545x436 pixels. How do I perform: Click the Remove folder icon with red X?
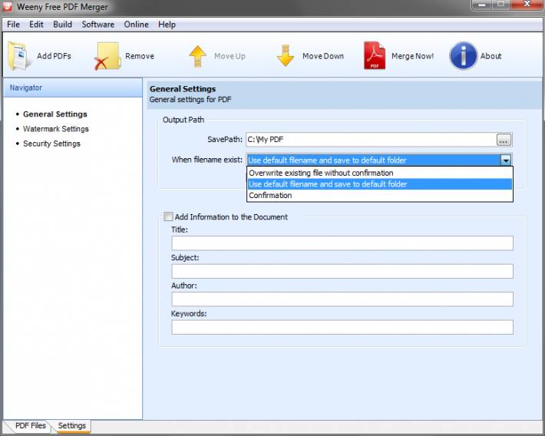click(107, 56)
